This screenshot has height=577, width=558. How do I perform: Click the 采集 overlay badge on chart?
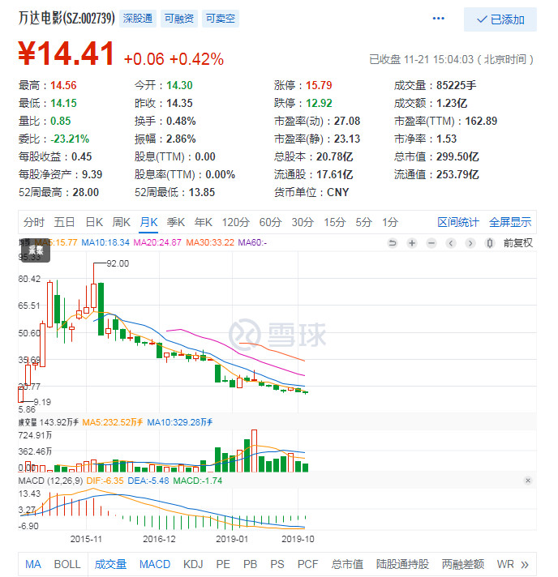[34, 251]
